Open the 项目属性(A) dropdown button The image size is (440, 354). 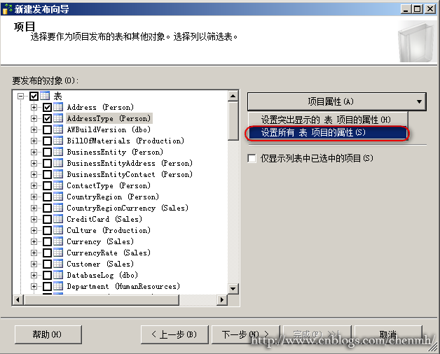(337, 101)
